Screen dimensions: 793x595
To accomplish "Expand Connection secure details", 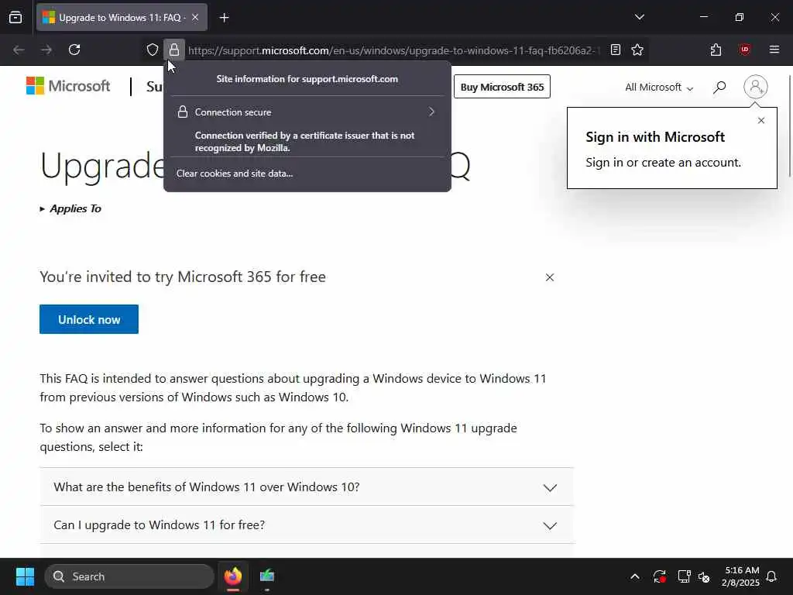I will pos(307,112).
